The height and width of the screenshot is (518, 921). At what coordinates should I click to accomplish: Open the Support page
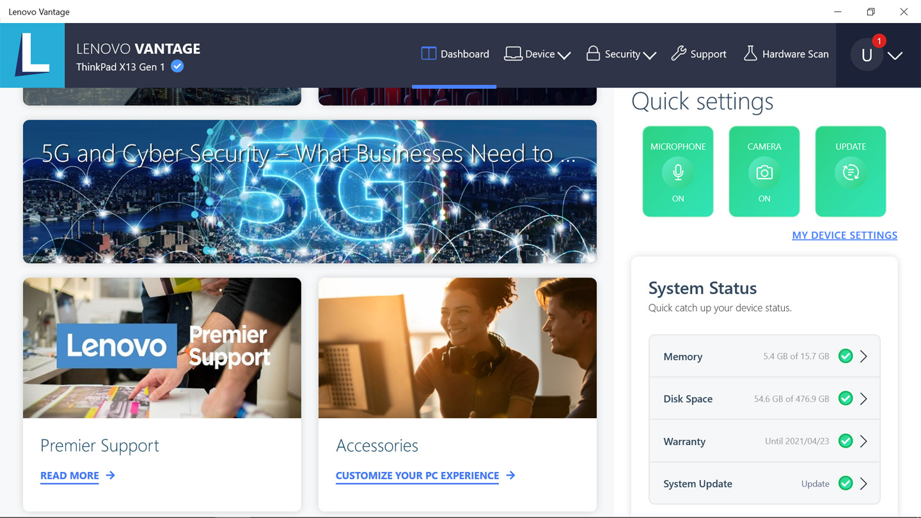pos(698,54)
